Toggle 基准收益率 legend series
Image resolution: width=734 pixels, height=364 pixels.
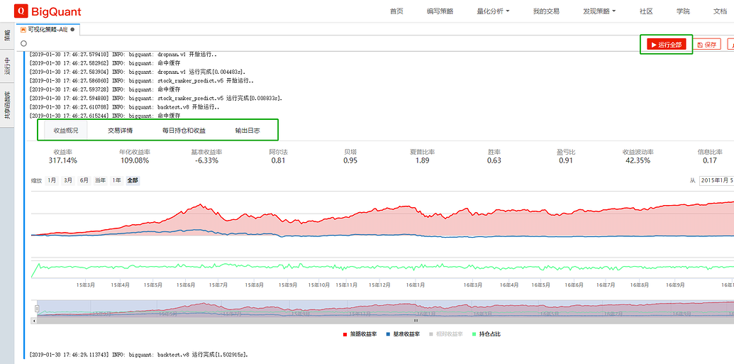403,334
